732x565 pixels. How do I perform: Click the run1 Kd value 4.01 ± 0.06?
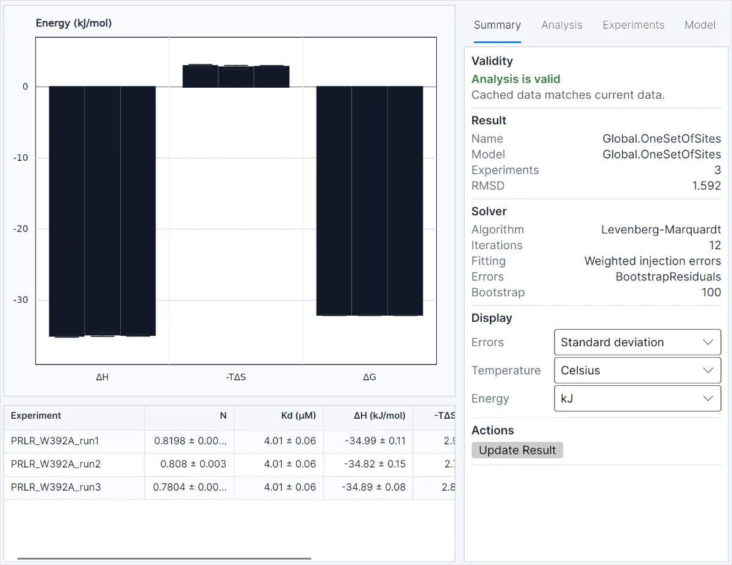tap(290, 441)
